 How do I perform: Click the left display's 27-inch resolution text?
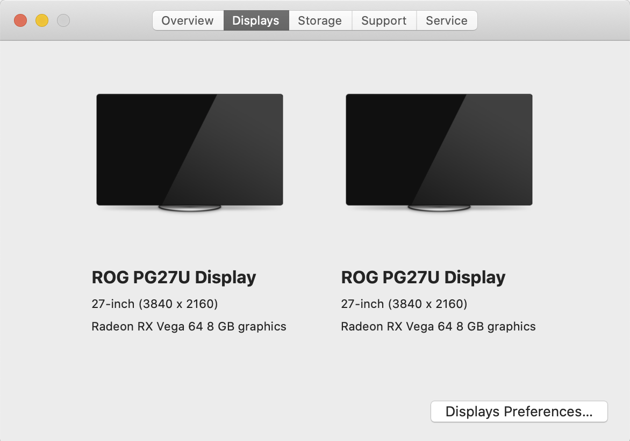click(x=155, y=304)
